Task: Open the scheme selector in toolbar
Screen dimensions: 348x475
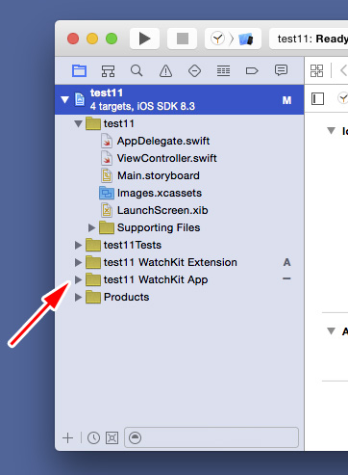Action: pos(233,39)
